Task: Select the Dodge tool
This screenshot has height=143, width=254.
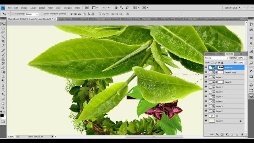Action: click(x=3, y=81)
